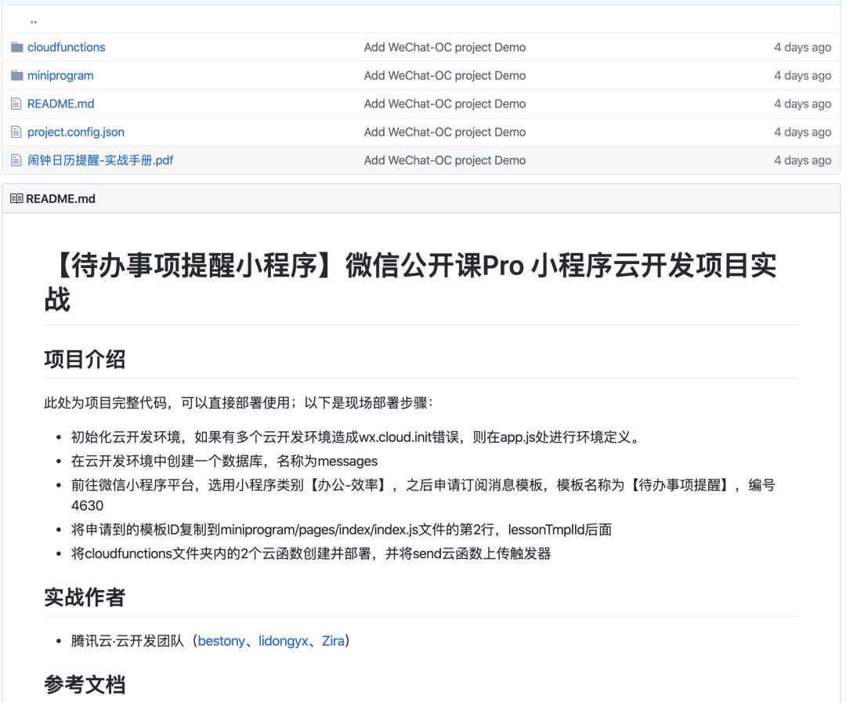Visit Zira author profile link
This screenshot has width=846, height=703.
[x=333, y=641]
